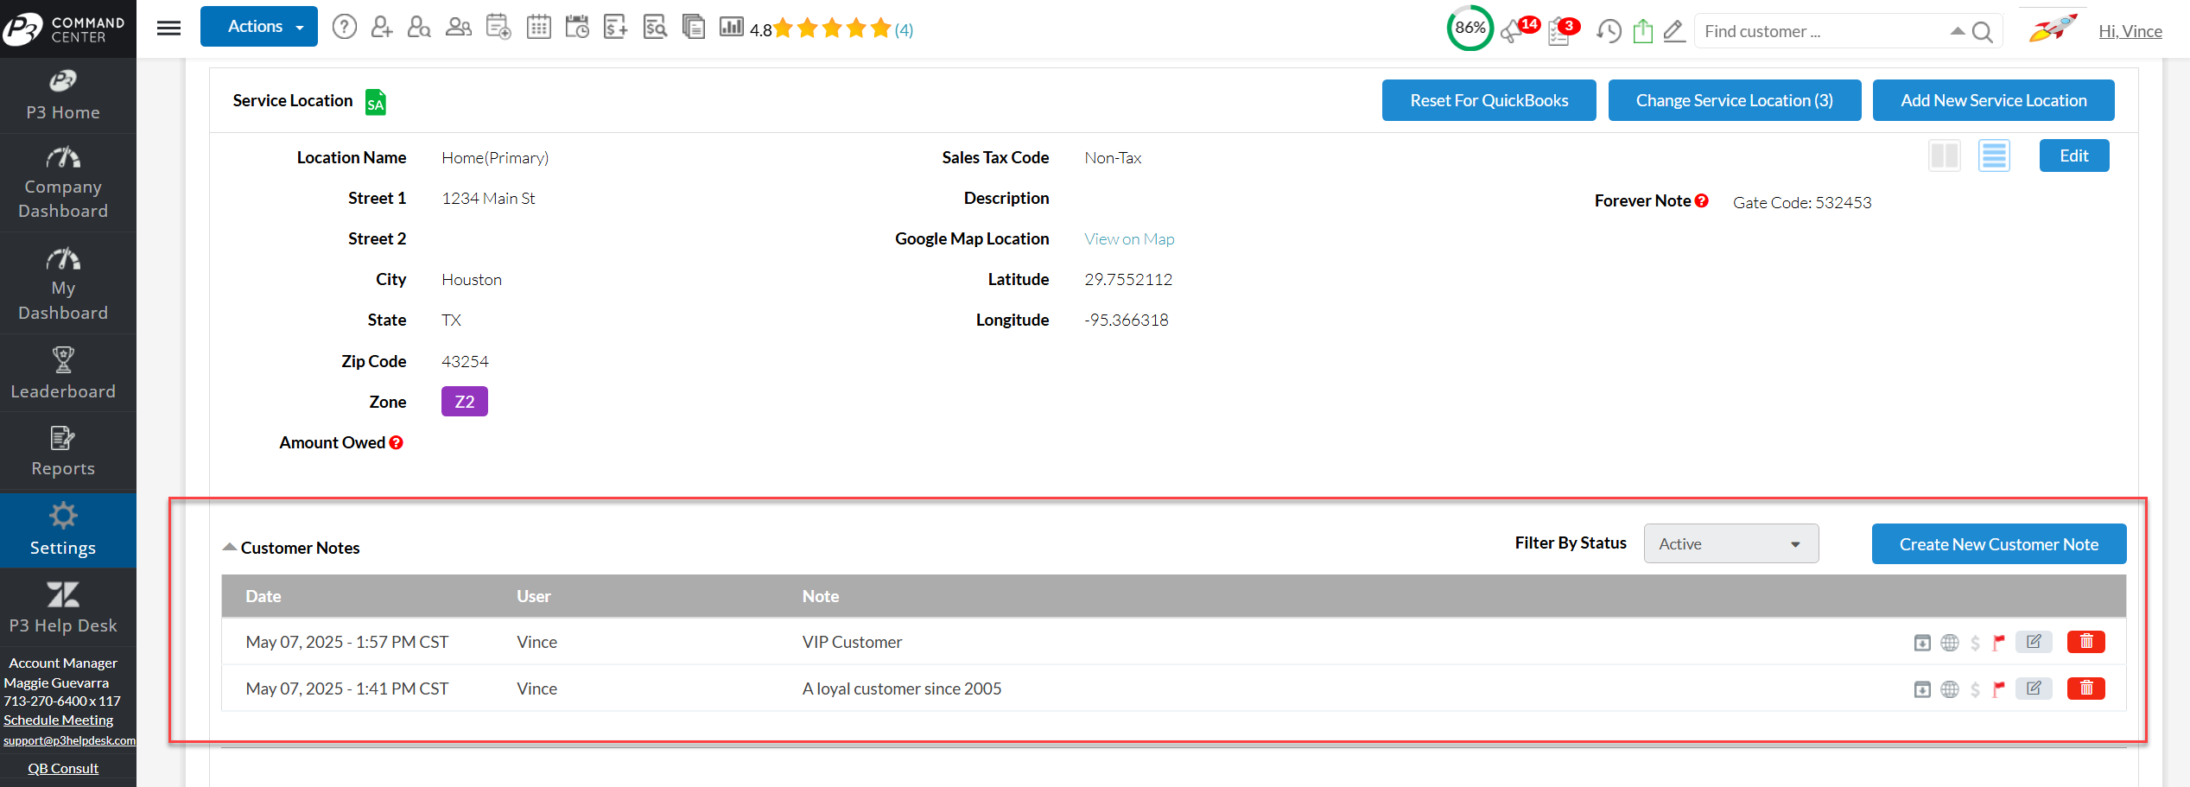The image size is (2190, 787).
Task: Open the Filter By Status dropdown
Action: (1730, 543)
